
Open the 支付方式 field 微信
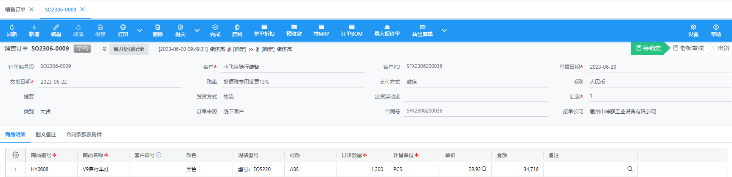[x=476, y=82]
